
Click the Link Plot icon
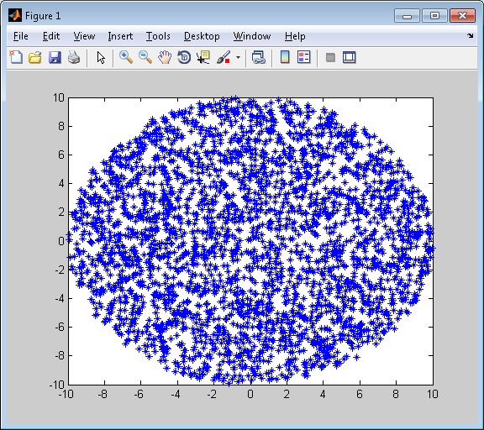(259, 57)
